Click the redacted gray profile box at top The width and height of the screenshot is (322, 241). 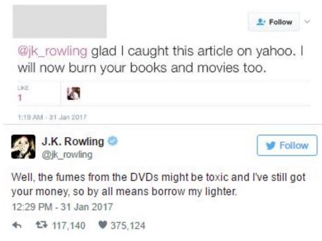click(x=60, y=22)
